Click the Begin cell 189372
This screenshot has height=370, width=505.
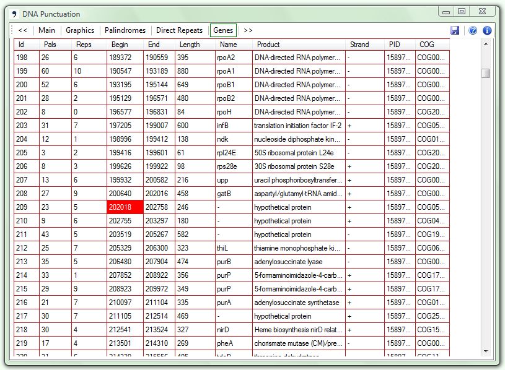point(125,58)
